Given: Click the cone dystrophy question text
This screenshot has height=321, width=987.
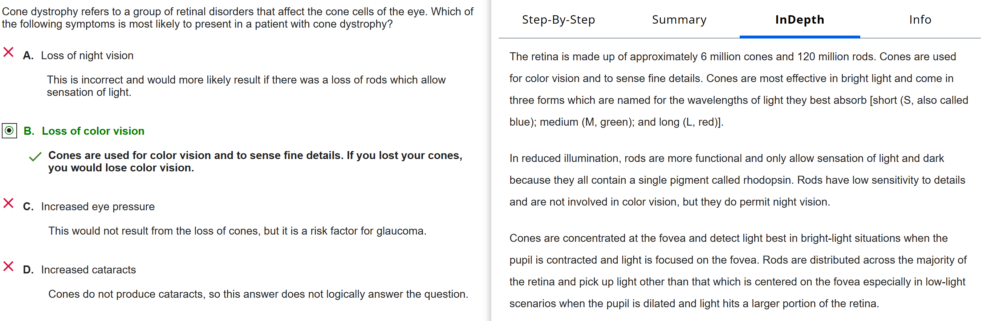Looking at the screenshot, I should 237,18.
